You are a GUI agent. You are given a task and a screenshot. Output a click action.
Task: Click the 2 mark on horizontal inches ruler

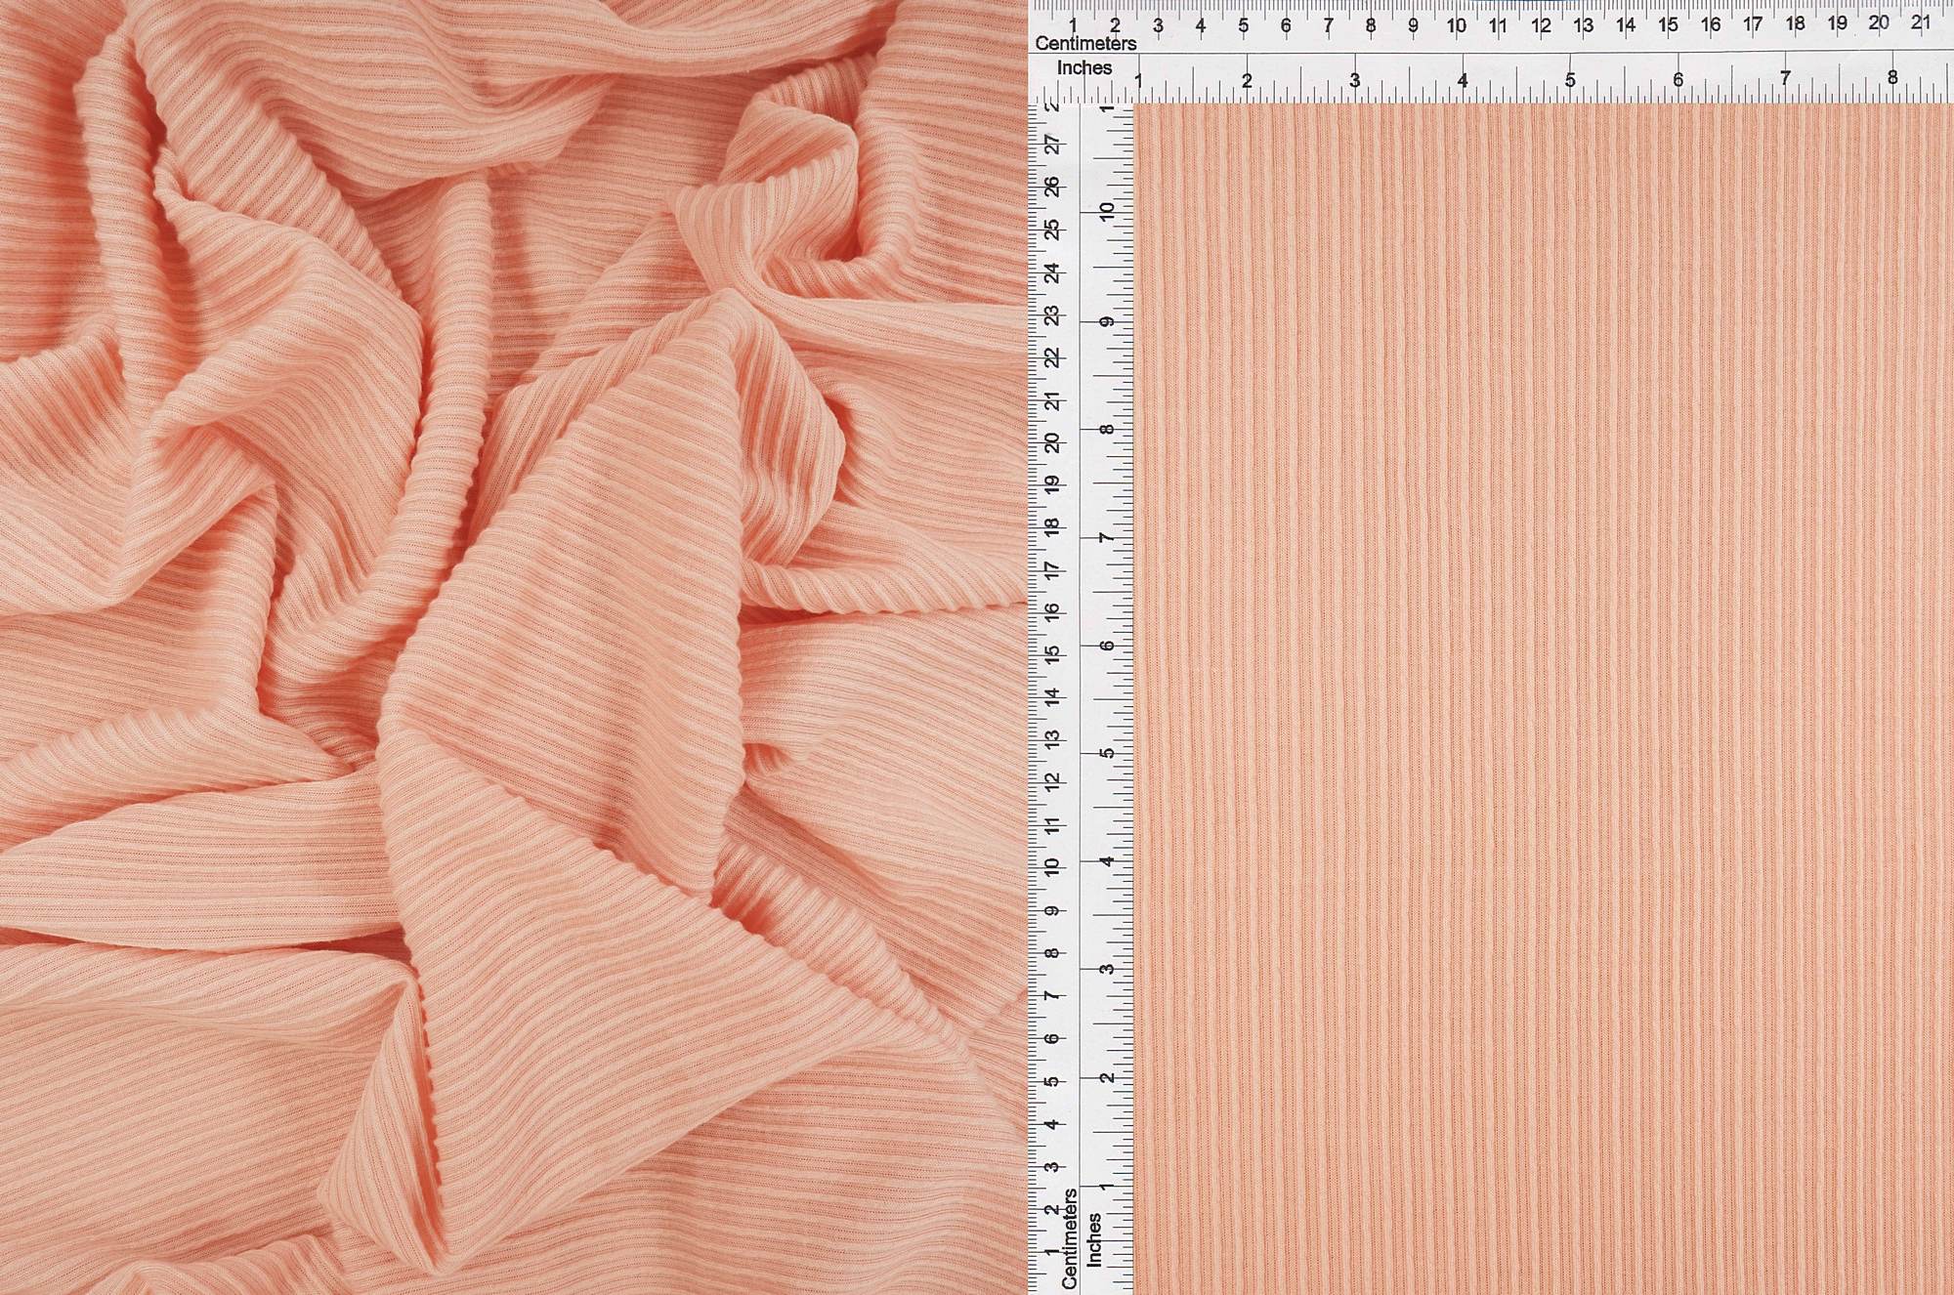click(x=1247, y=81)
